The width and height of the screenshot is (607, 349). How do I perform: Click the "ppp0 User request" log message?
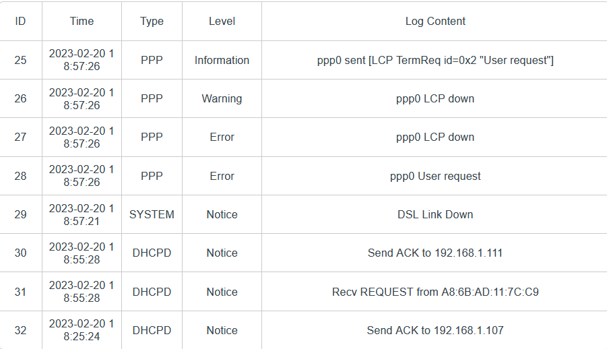tap(435, 176)
